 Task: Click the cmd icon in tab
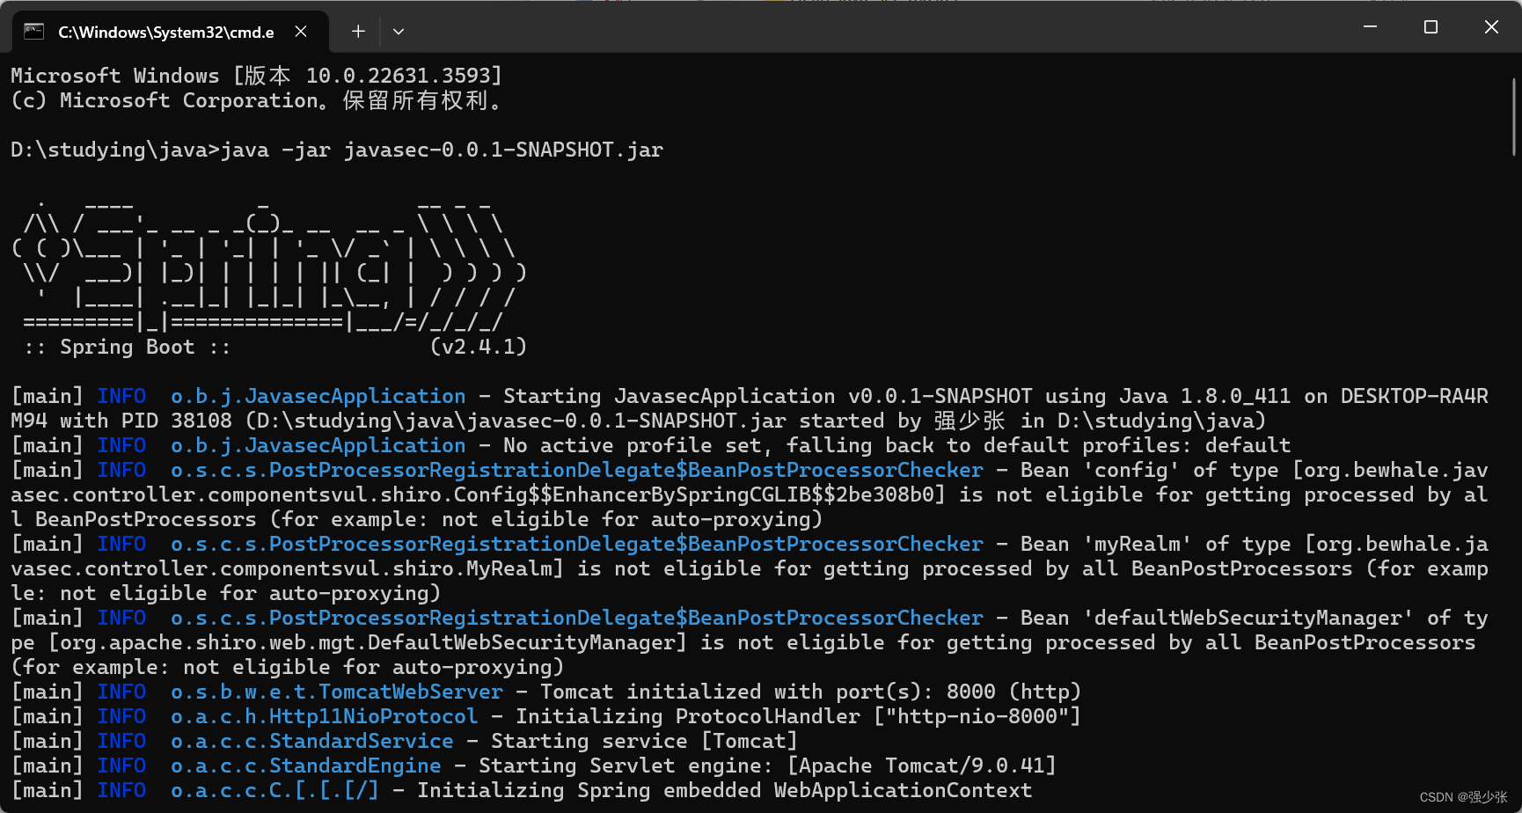(x=34, y=32)
